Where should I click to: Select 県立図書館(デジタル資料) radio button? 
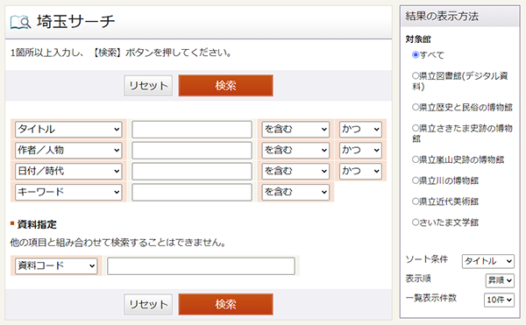[x=416, y=75]
